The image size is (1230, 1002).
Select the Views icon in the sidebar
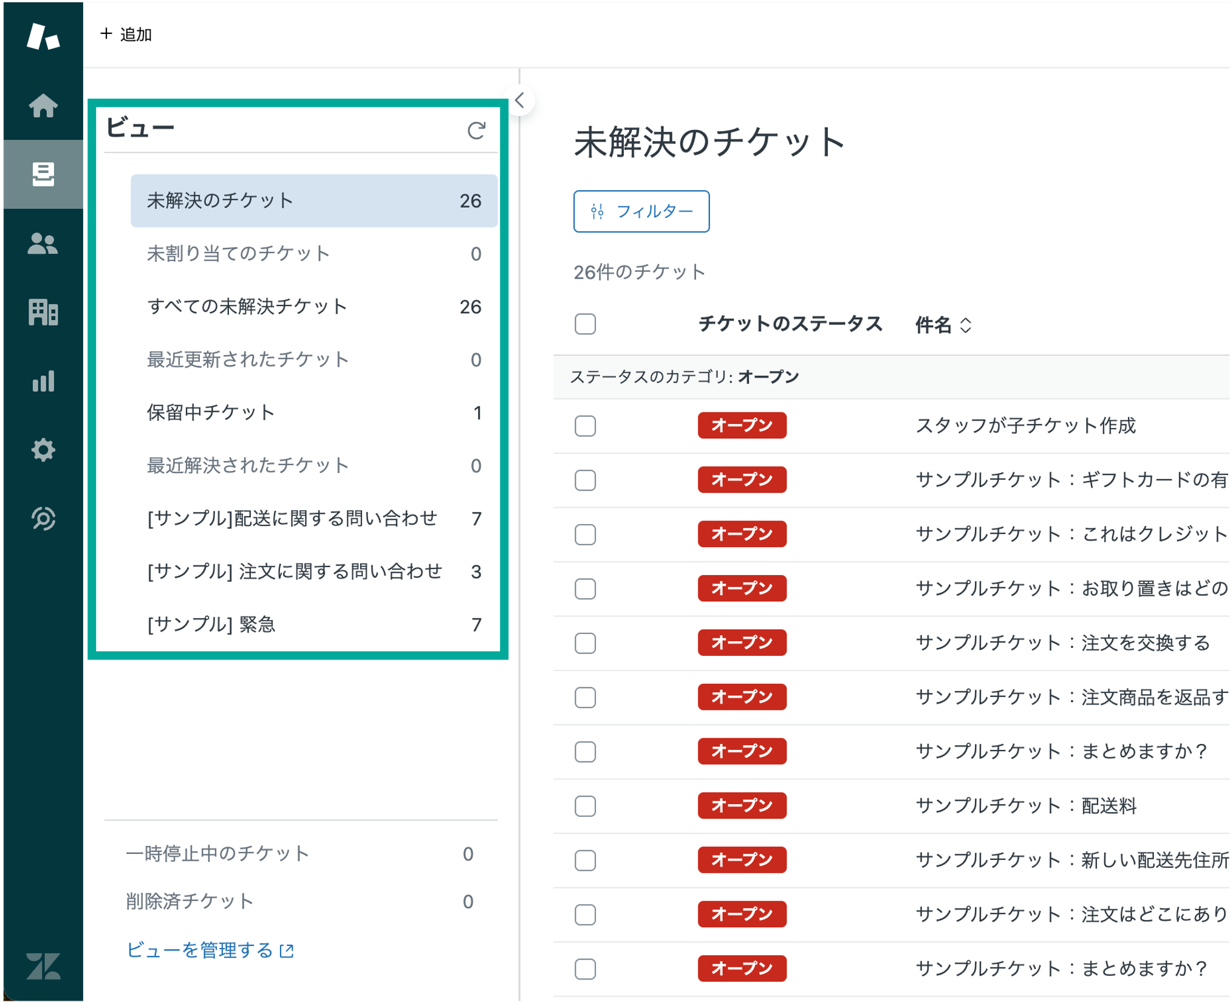click(x=43, y=174)
